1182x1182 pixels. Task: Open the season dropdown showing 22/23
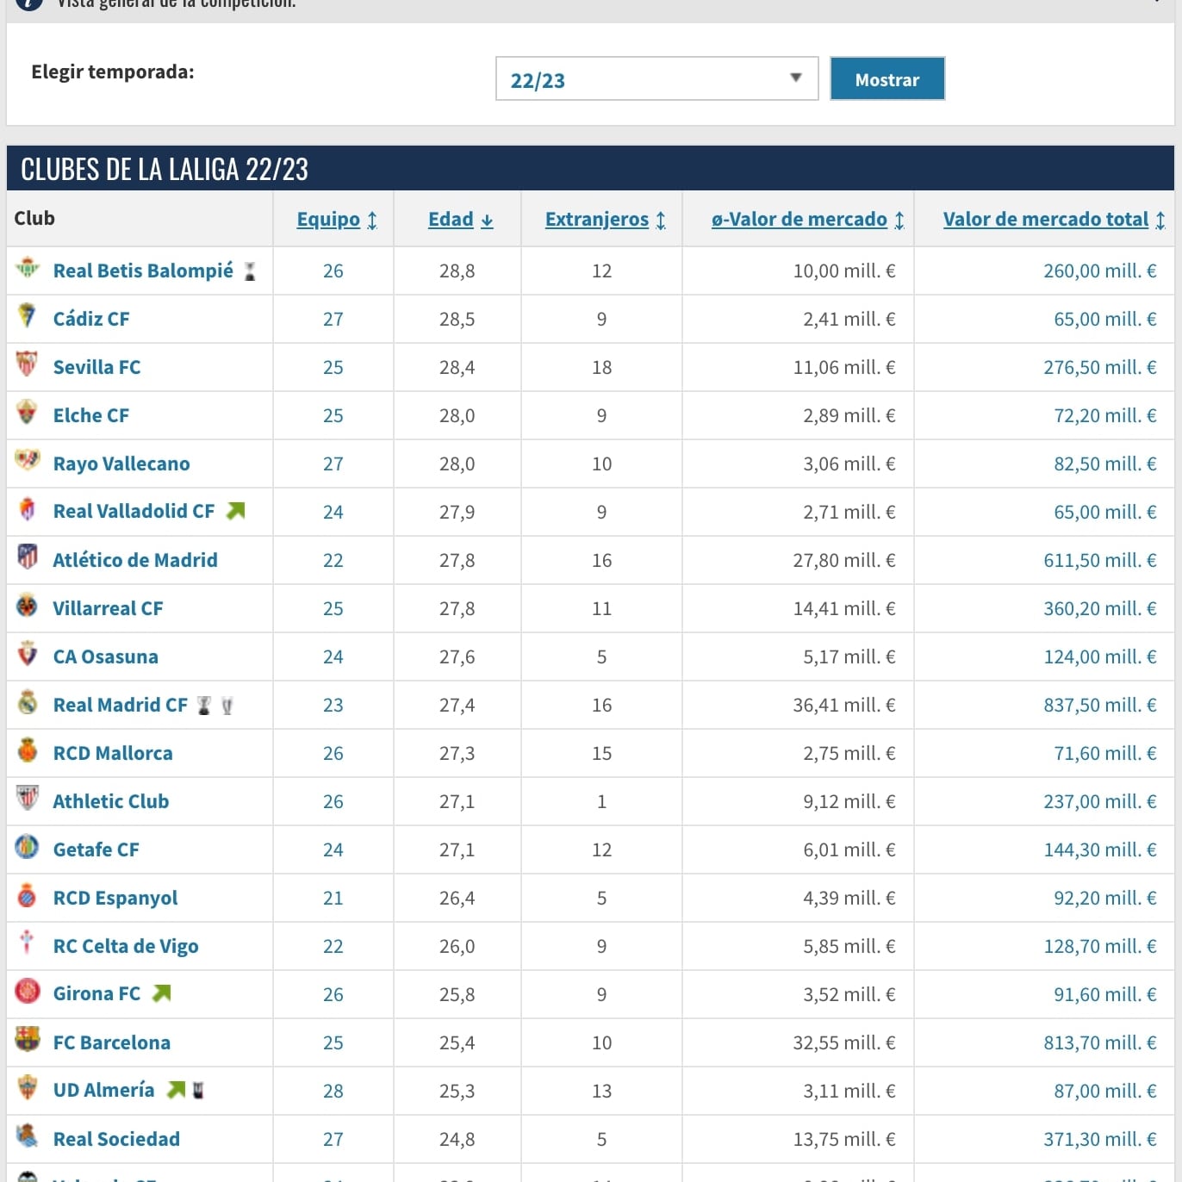point(656,79)
